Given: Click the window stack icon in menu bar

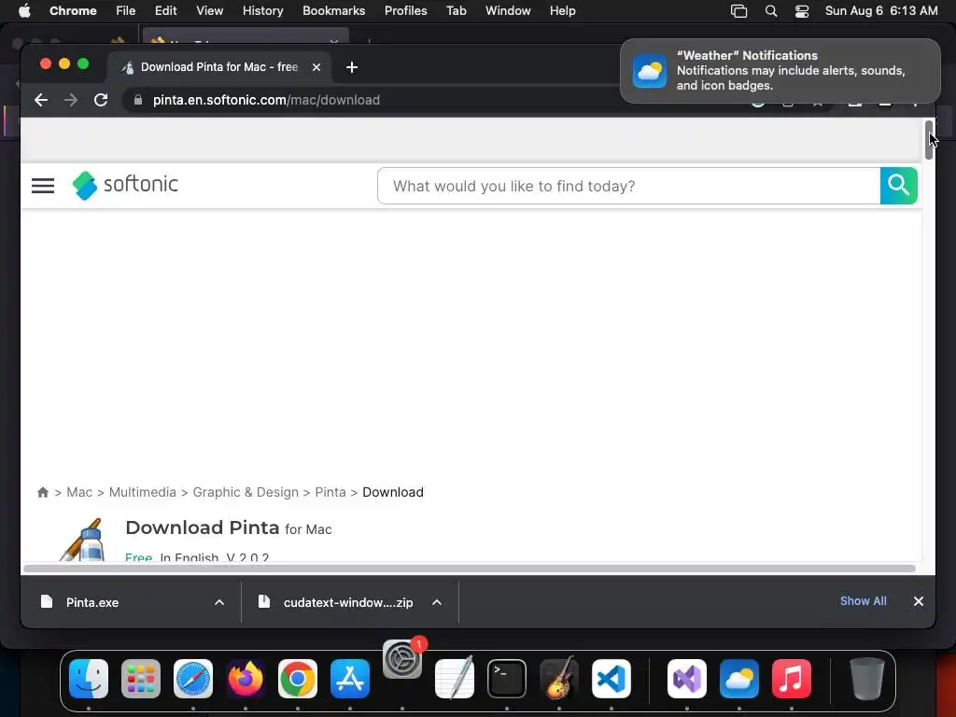Looking at the screenshot, I should (x=739, y=11).
